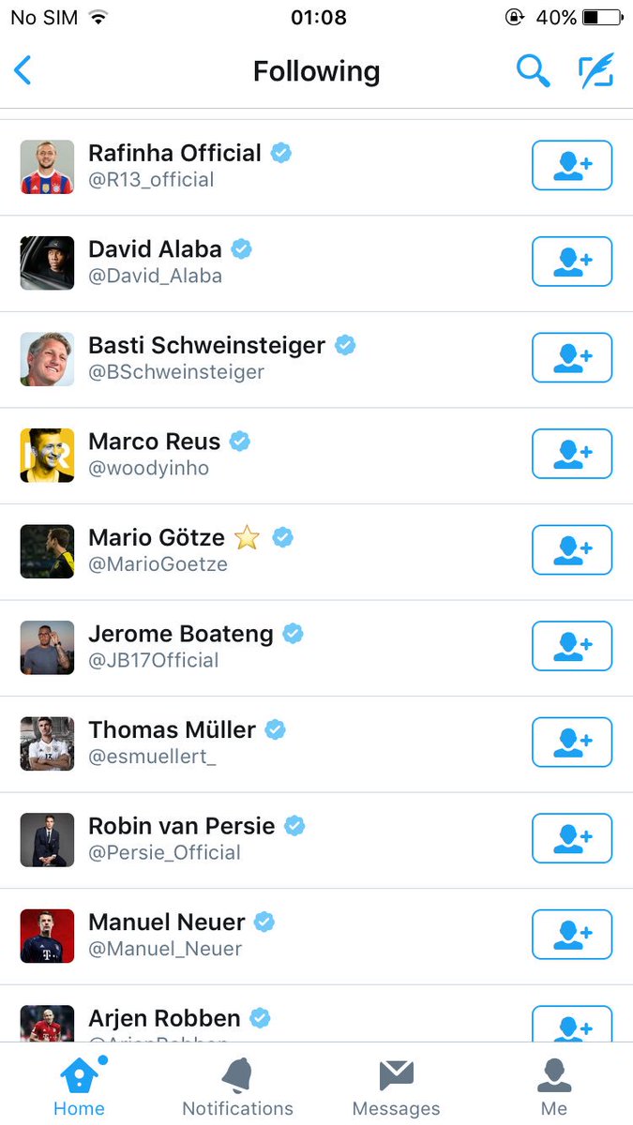Follow Basti Schweinsteiger using add-person icon
This screenshot has width=633, height=1125.
(x=572, y=358)
